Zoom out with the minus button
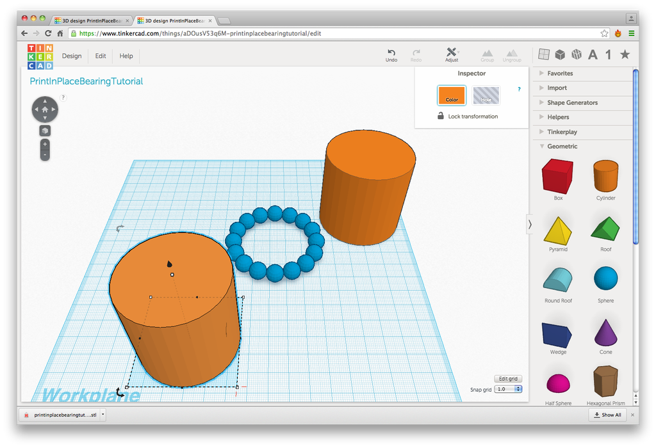The width and height of the screenshot is (656, 448). [x=45, y=155]
